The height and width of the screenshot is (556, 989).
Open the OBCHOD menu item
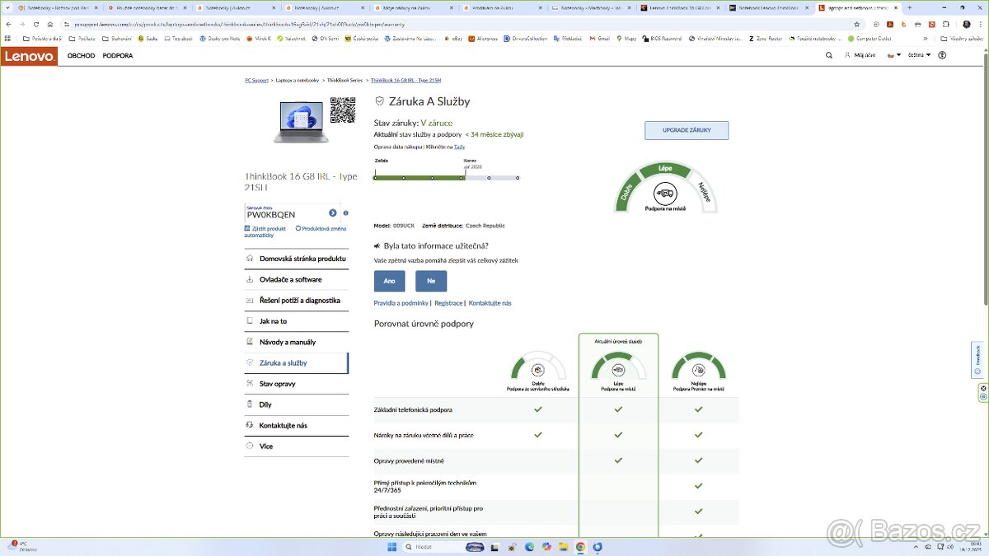point(81,56)
